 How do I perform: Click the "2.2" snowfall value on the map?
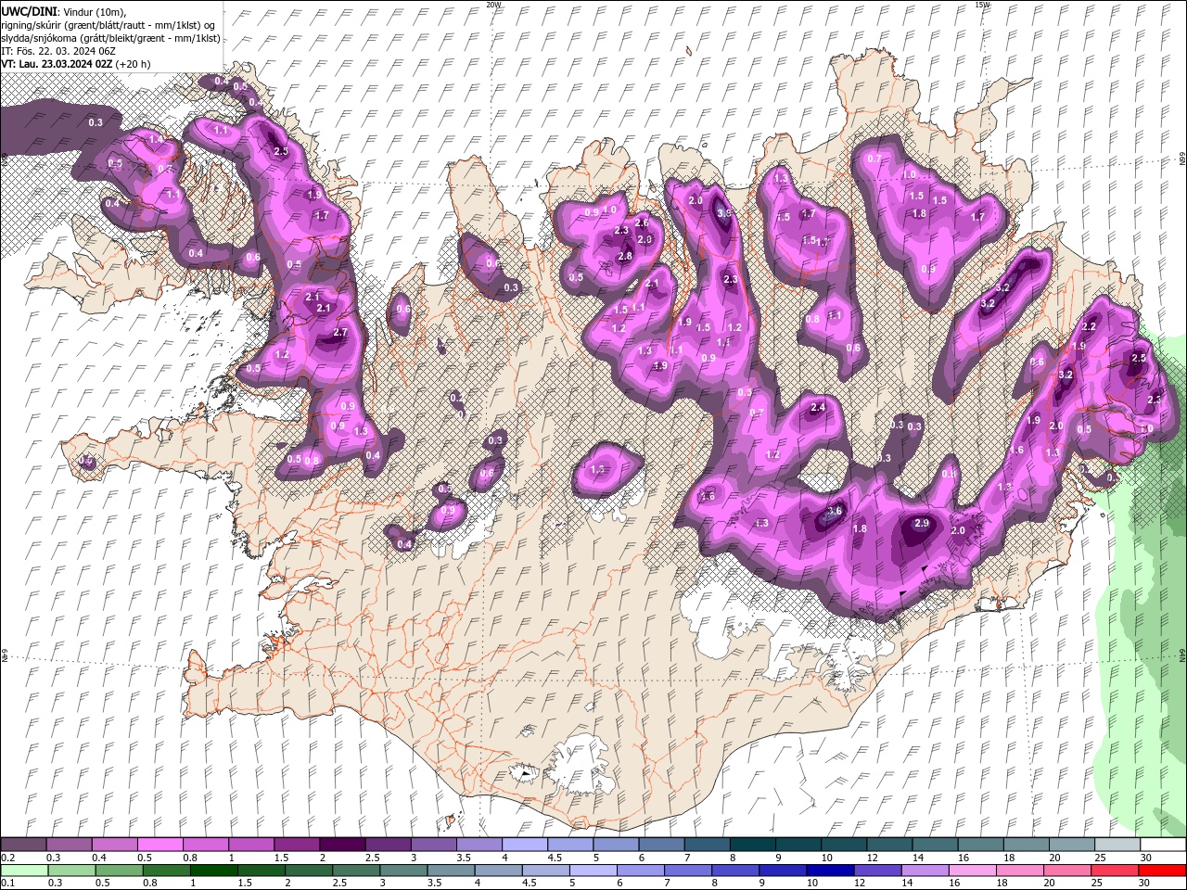click(1089, 326)
